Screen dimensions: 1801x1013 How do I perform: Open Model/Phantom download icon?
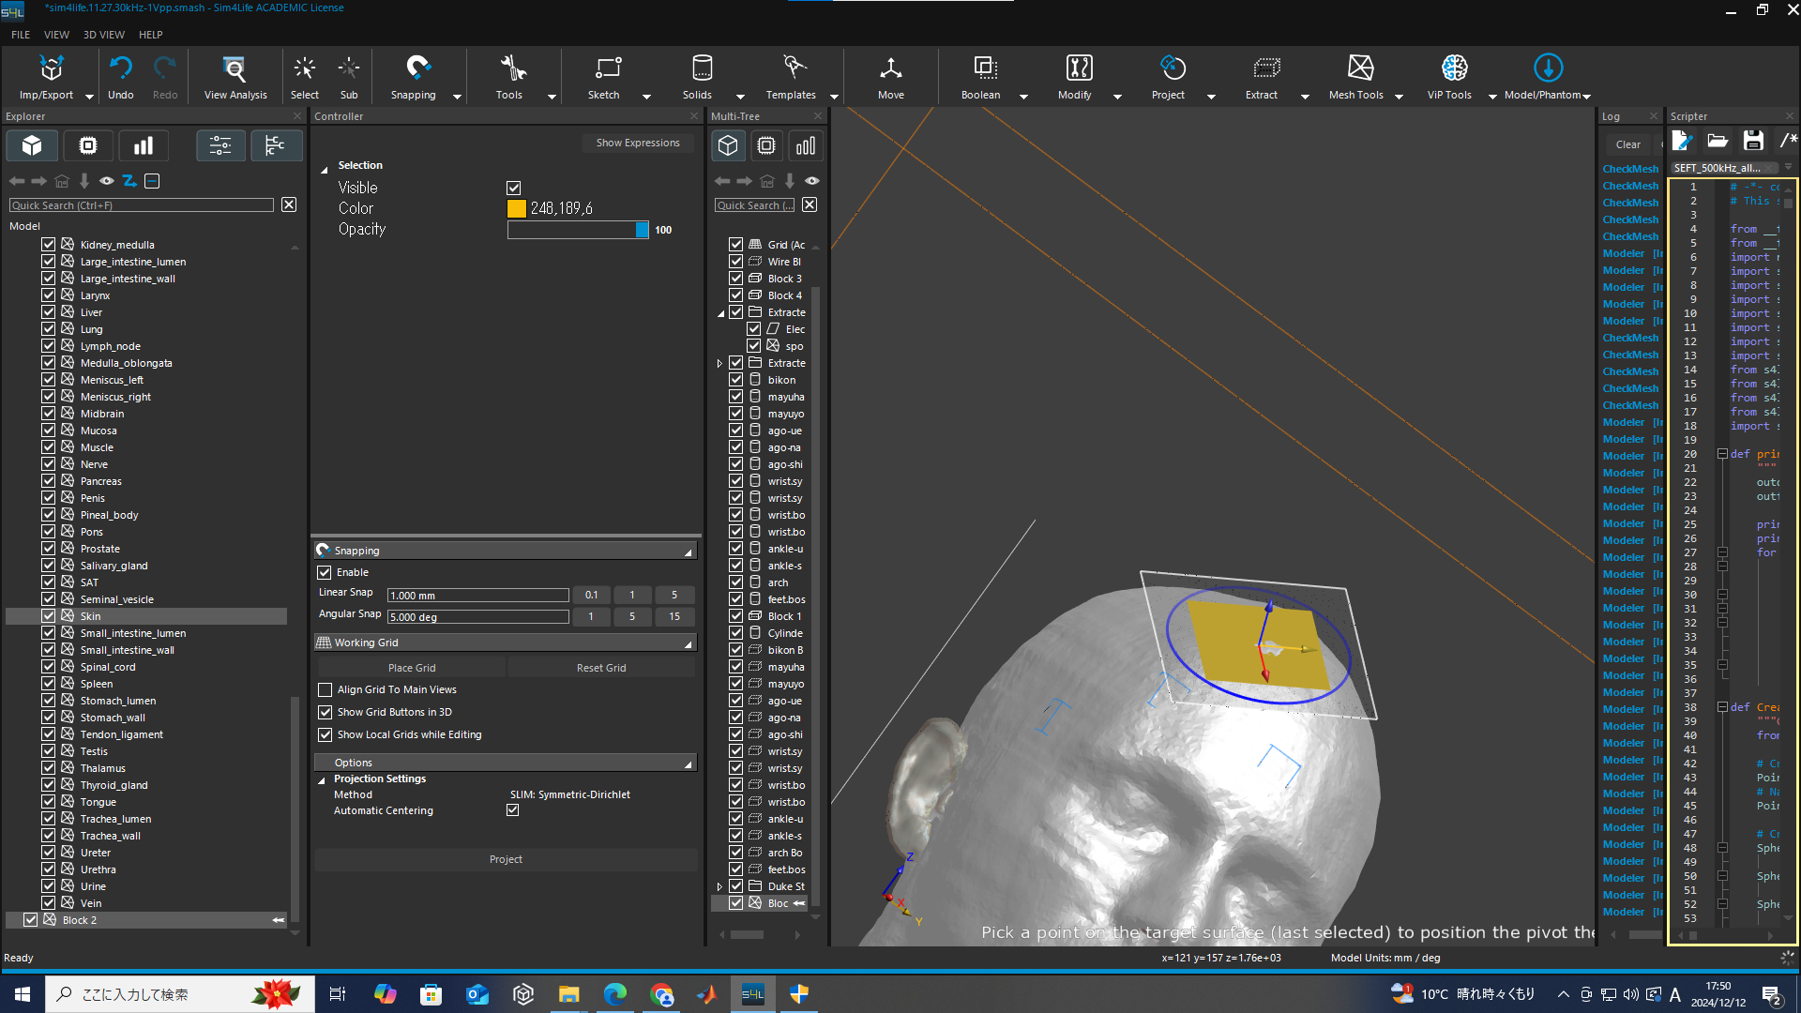click(1548, 68)
